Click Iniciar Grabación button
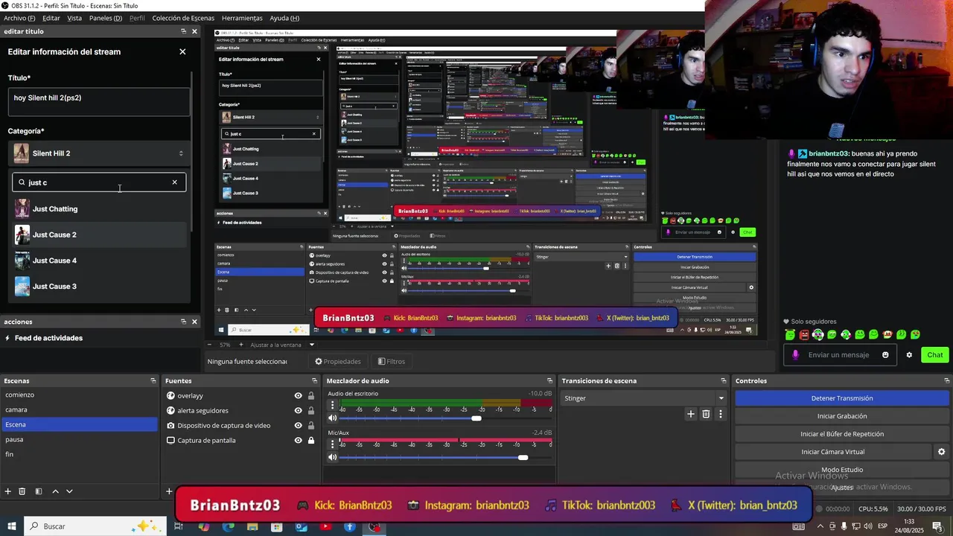Viewport: 953px width, 536px height. point(842,416)
